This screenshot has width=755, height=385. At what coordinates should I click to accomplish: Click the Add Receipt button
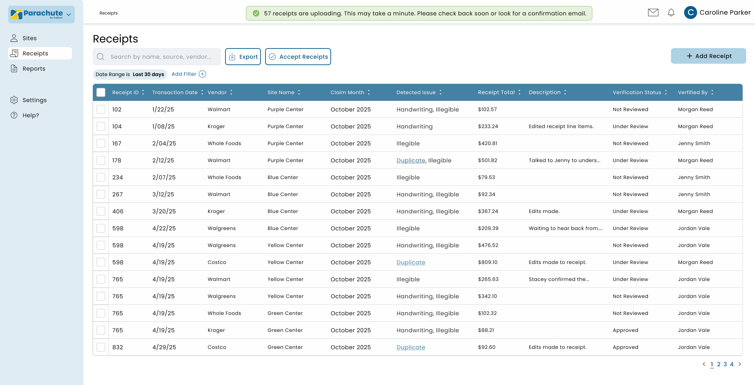click(708, 56)
